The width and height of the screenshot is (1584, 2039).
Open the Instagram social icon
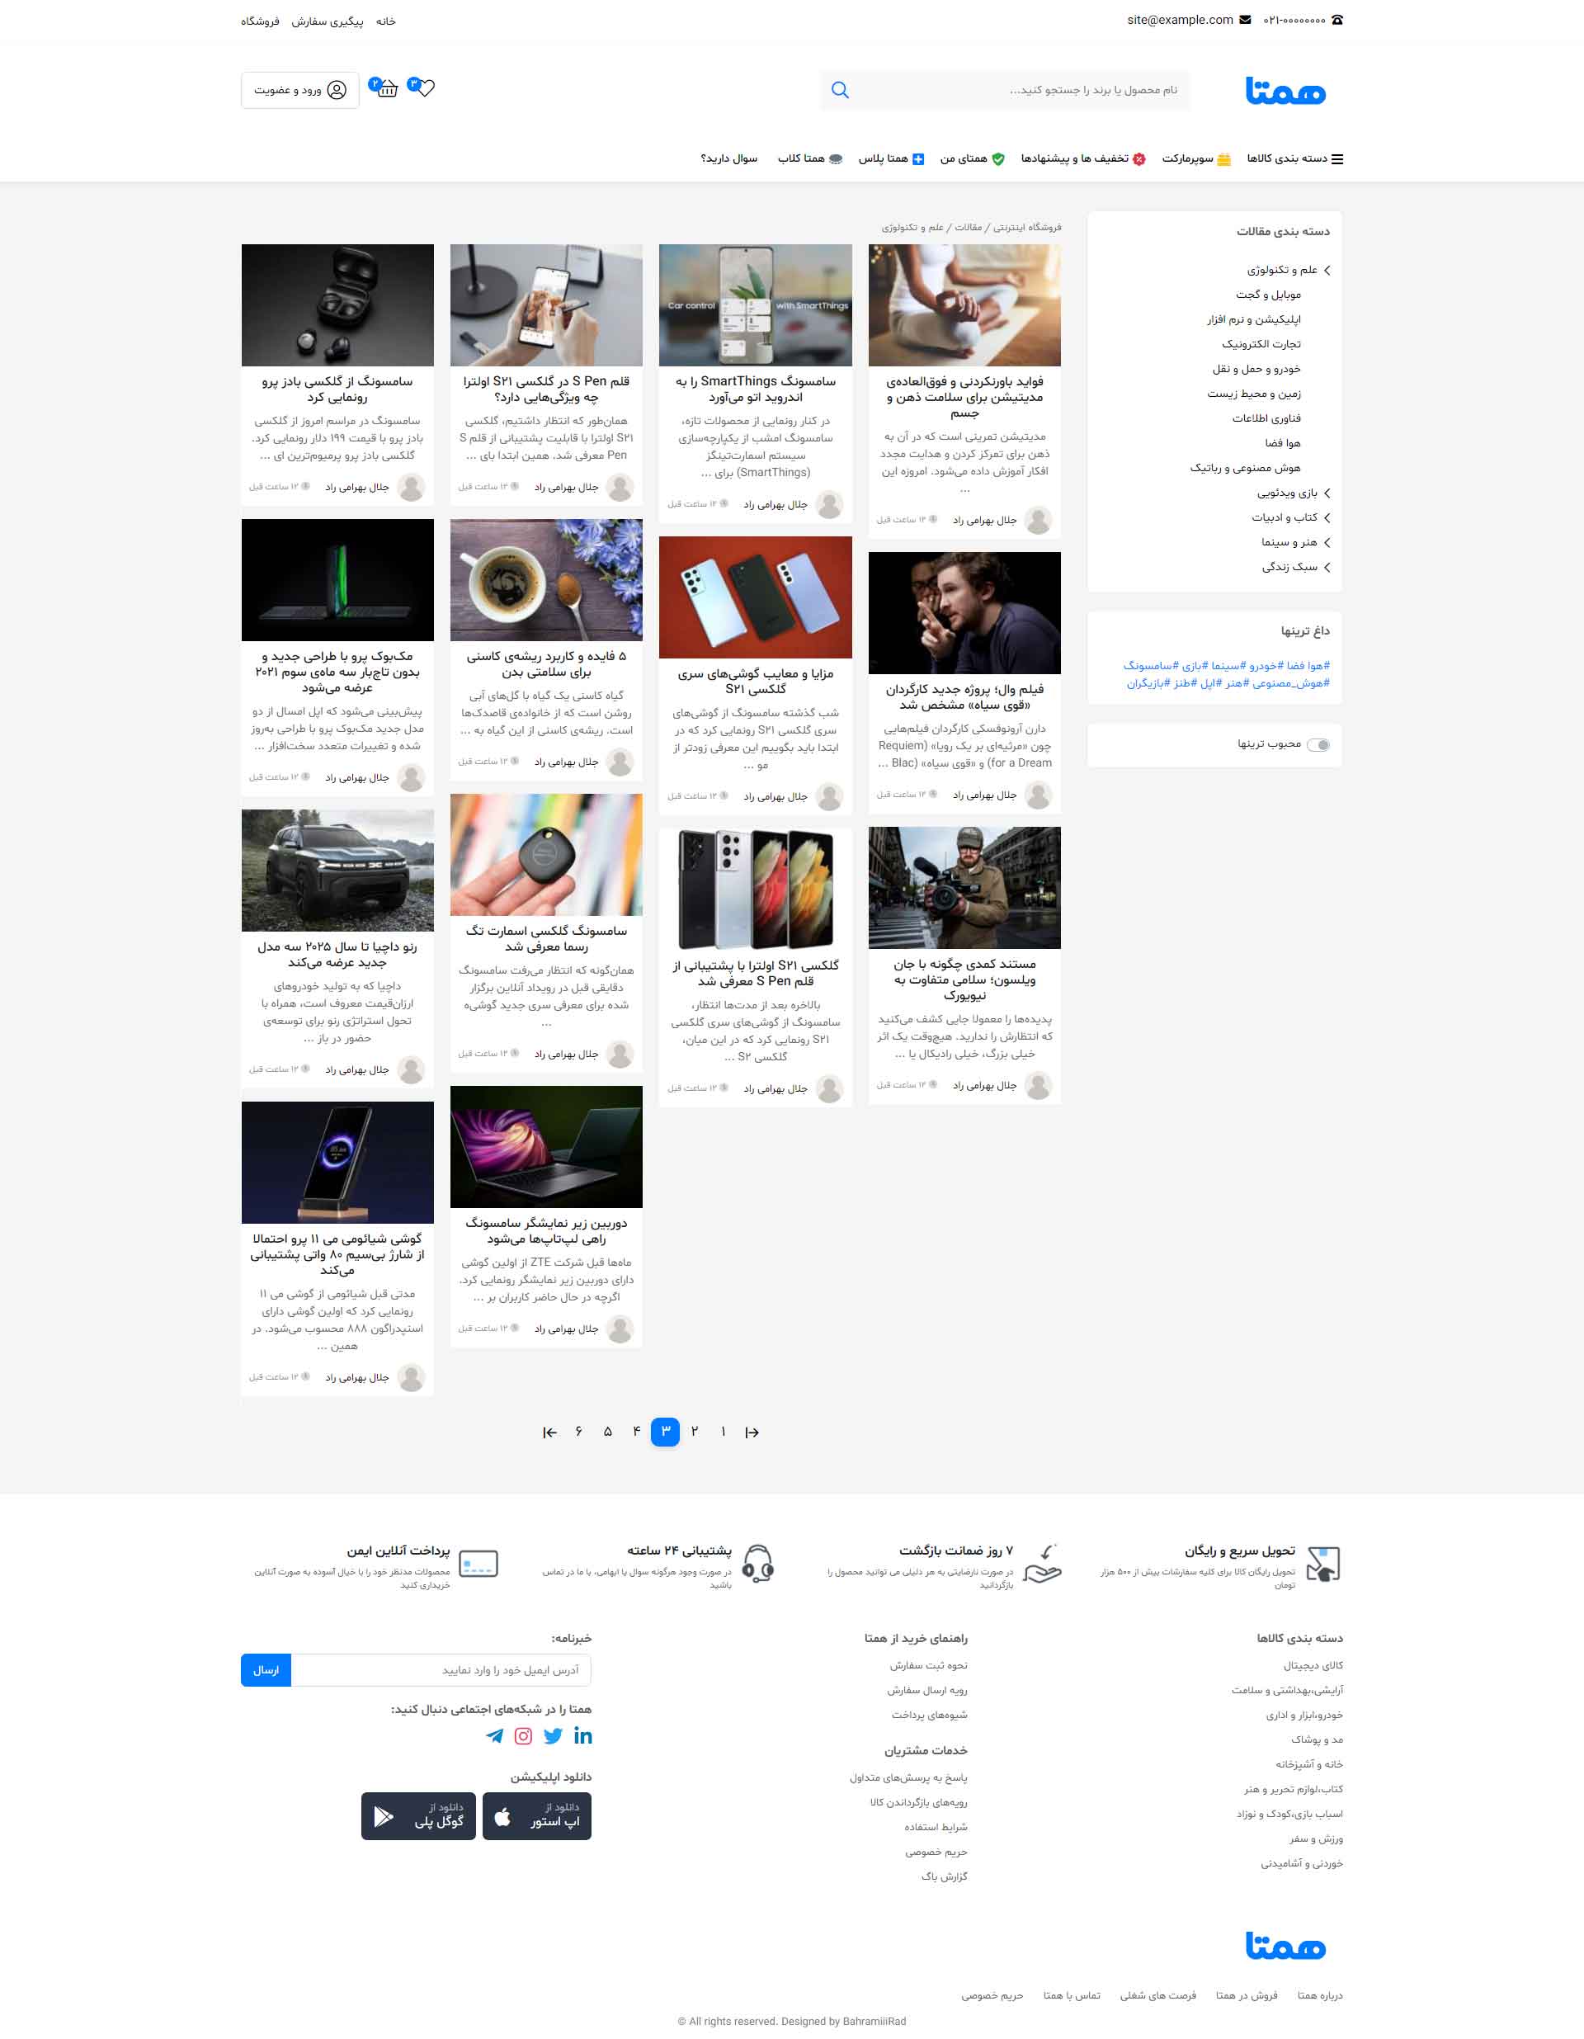click(x=524, y=1735)
